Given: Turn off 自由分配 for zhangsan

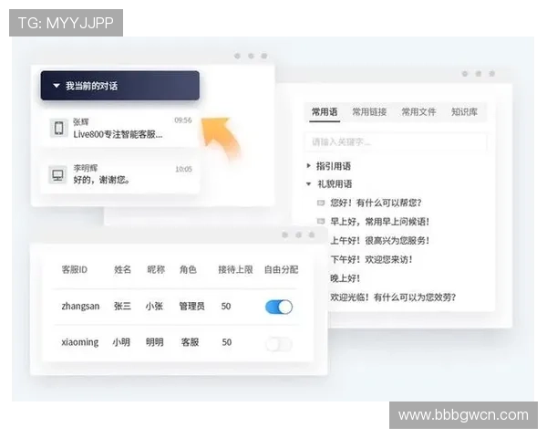Looking at the screenshot, I should coord(279,307).
